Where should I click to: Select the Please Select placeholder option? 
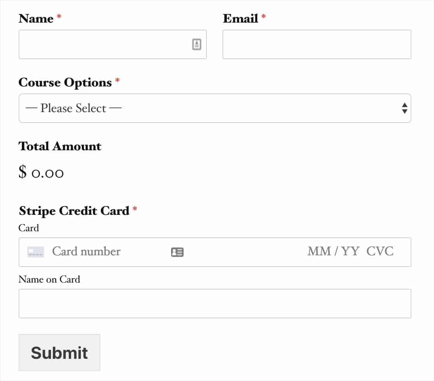(x=72, y=108)
